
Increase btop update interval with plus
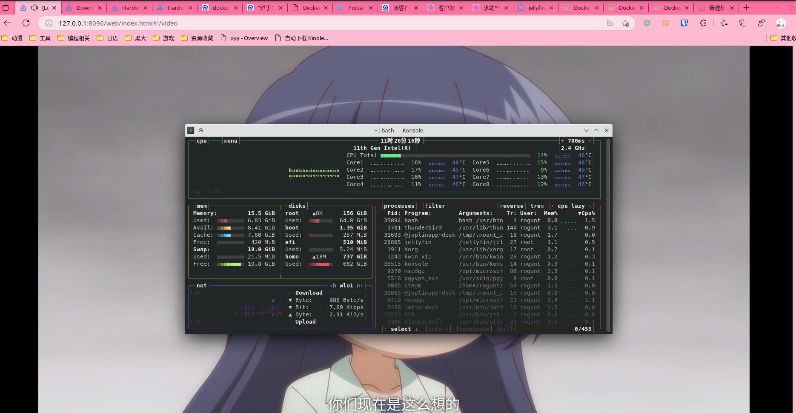[563, 141]
